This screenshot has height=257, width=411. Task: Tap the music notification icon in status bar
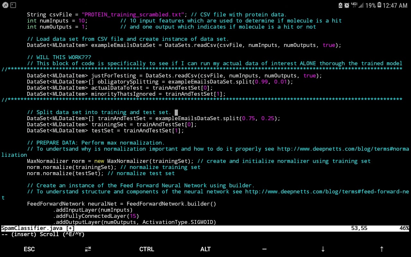tap(5, 5)
